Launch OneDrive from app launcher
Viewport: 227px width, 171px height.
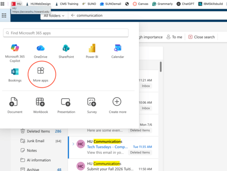(x=41, y=51)
